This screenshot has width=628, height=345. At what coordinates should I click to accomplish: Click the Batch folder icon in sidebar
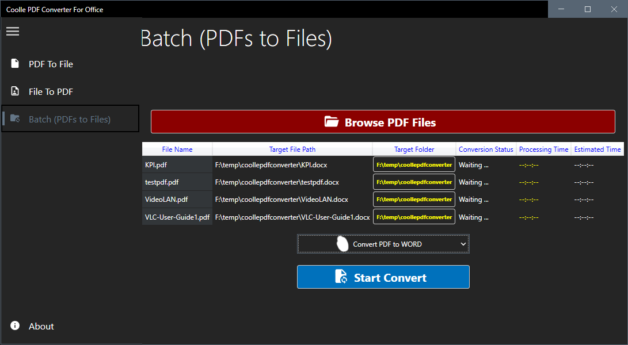[x=15, y=119]
